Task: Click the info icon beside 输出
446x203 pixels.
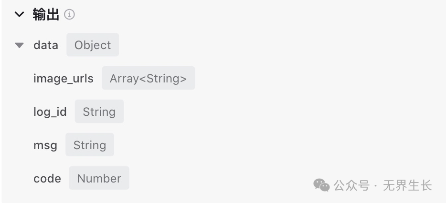Action: click(70, 15)
